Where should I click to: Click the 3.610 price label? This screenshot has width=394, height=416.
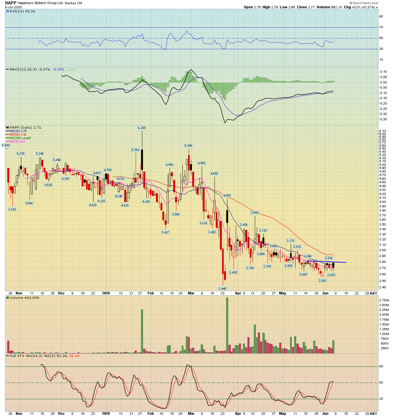pyautogui.click(x=203, y=223)
